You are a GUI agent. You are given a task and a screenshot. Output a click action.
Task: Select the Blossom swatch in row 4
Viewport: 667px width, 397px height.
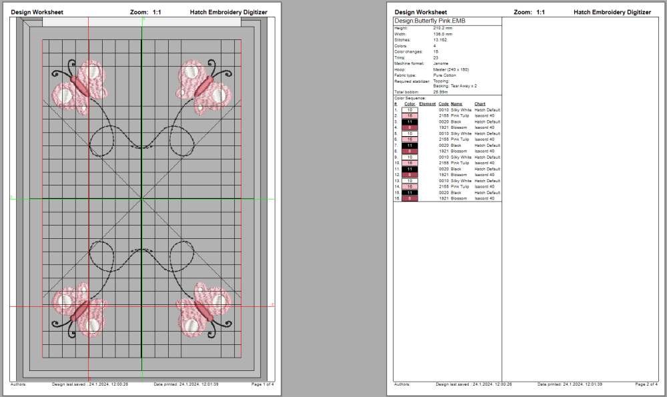tap(410, 127)
